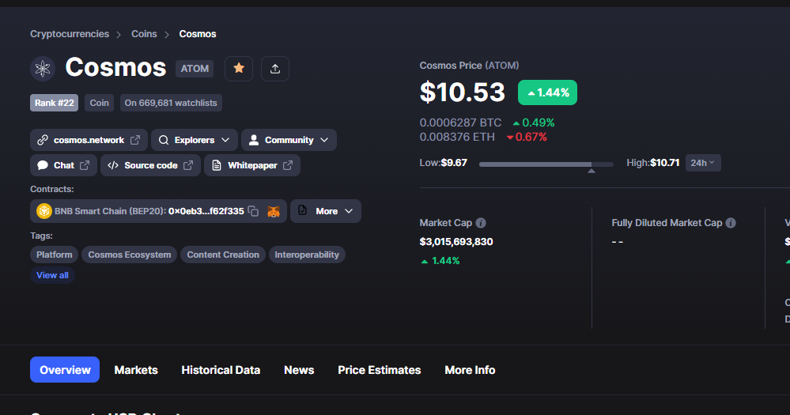Click the BNB Smart Chain coin icon
This screenshot has width=790, height=415.
[44, 211]
